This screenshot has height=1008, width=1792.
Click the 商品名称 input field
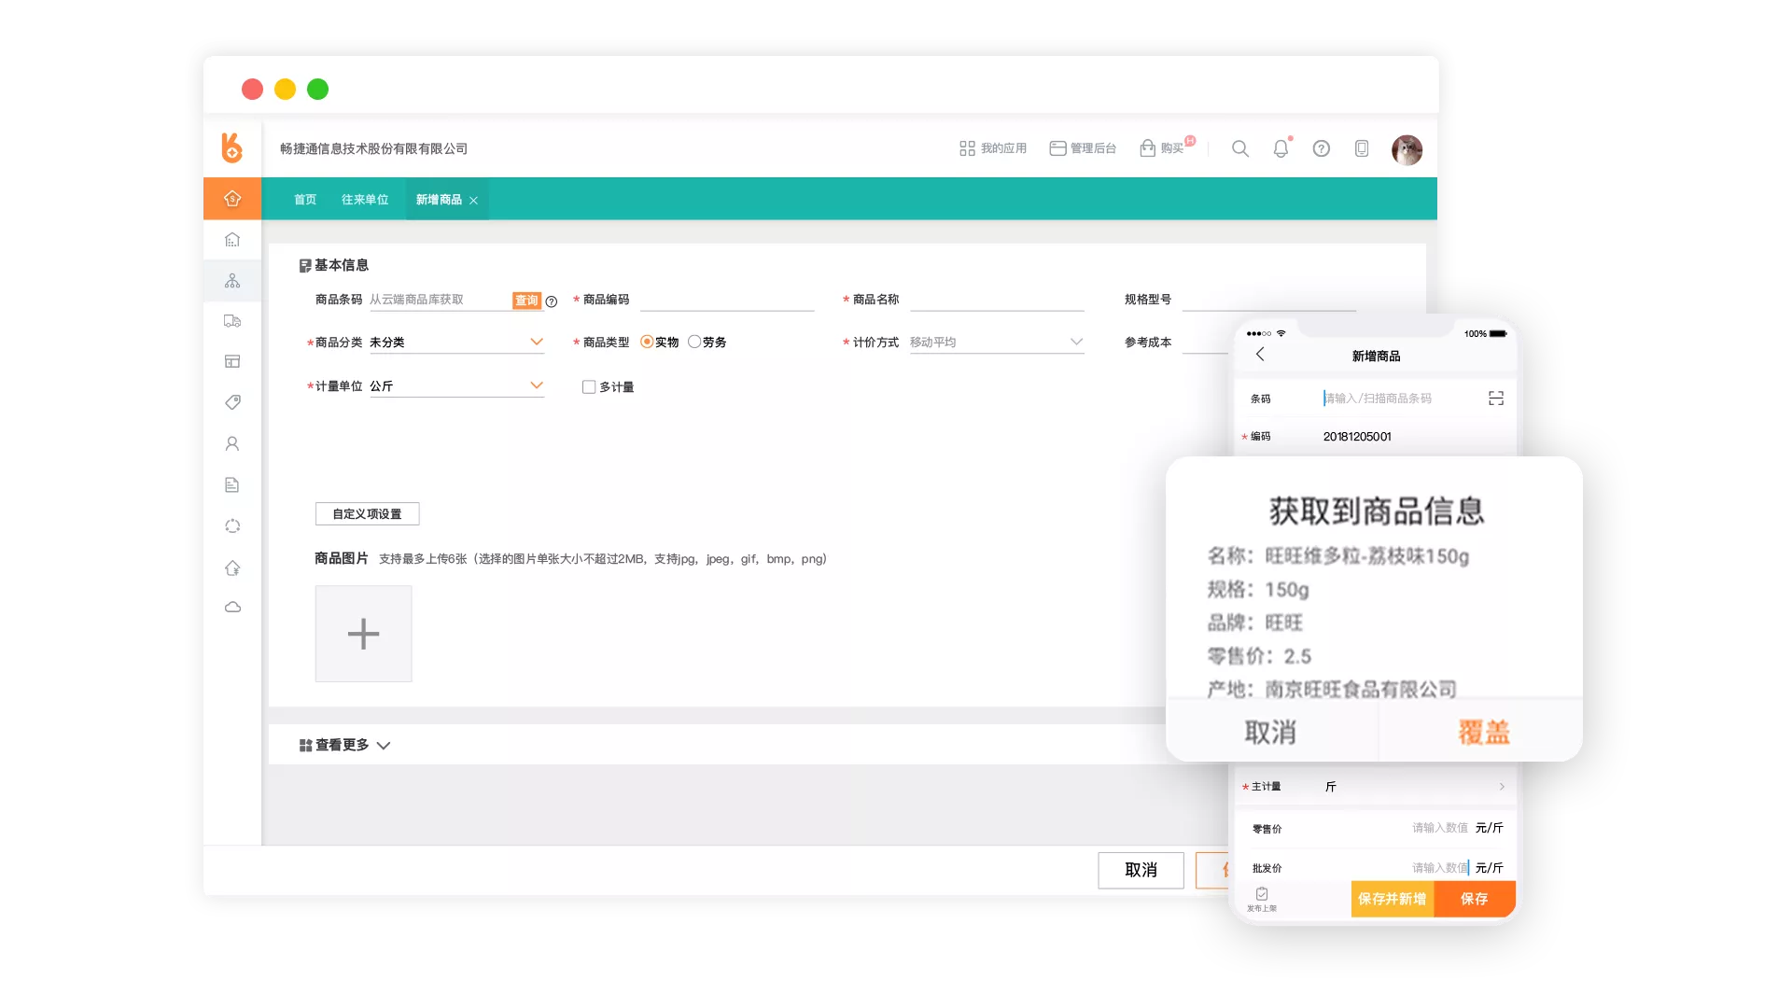997,300
